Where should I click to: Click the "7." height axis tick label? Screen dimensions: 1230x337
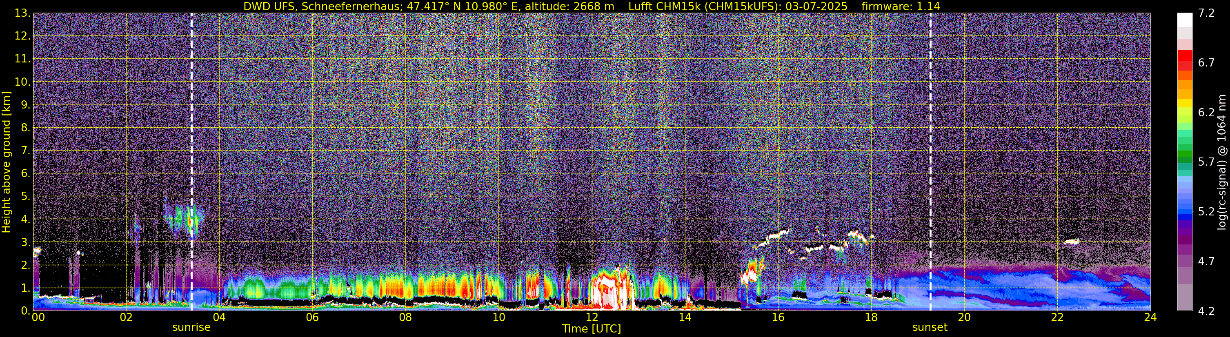tap(25, 151)
